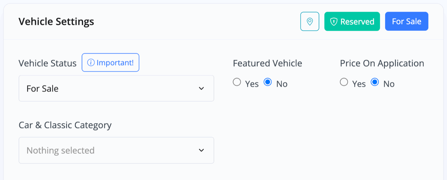Click the chevron arrow in the Vehicle Status field
This screenshot has height=180, width=447.
[201, 88]
